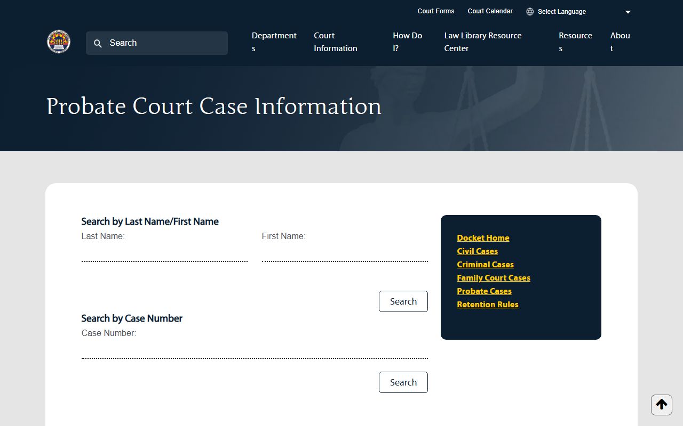Click Search button under name fields
The height and width of the screenshot is (426, 683).
pyautogui.click(x=403, y=301)
